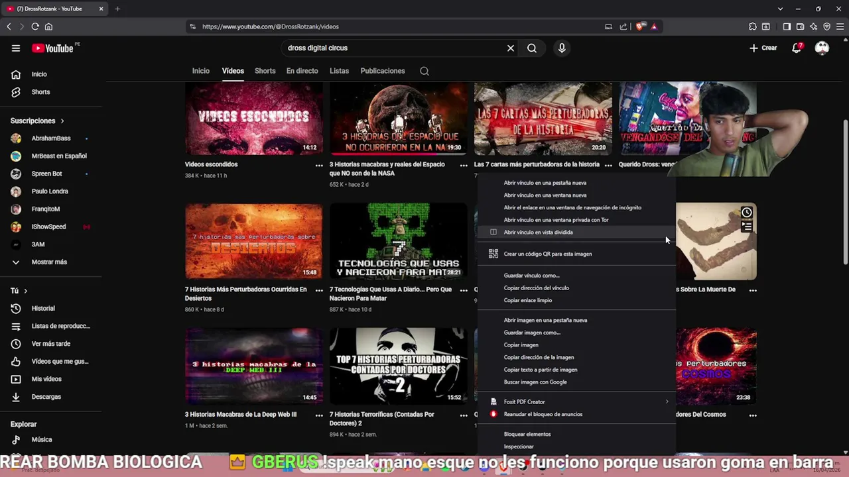
Task: Open the Videos escondidos thumbnail
Action: [x=254, y=118]
